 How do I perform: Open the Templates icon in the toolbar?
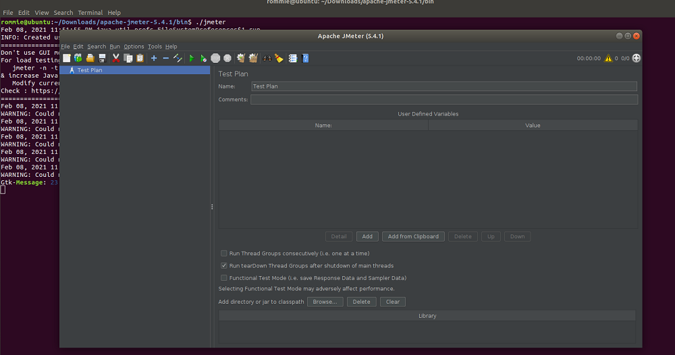point(78,58)
